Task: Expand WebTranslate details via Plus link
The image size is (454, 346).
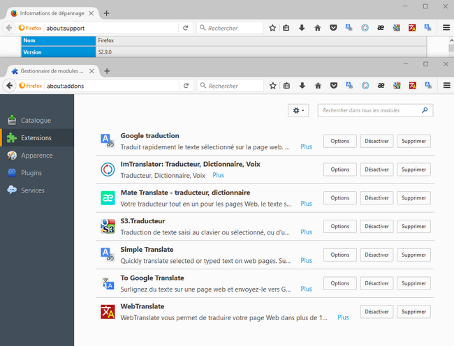Action: click(x=343, y=317)
